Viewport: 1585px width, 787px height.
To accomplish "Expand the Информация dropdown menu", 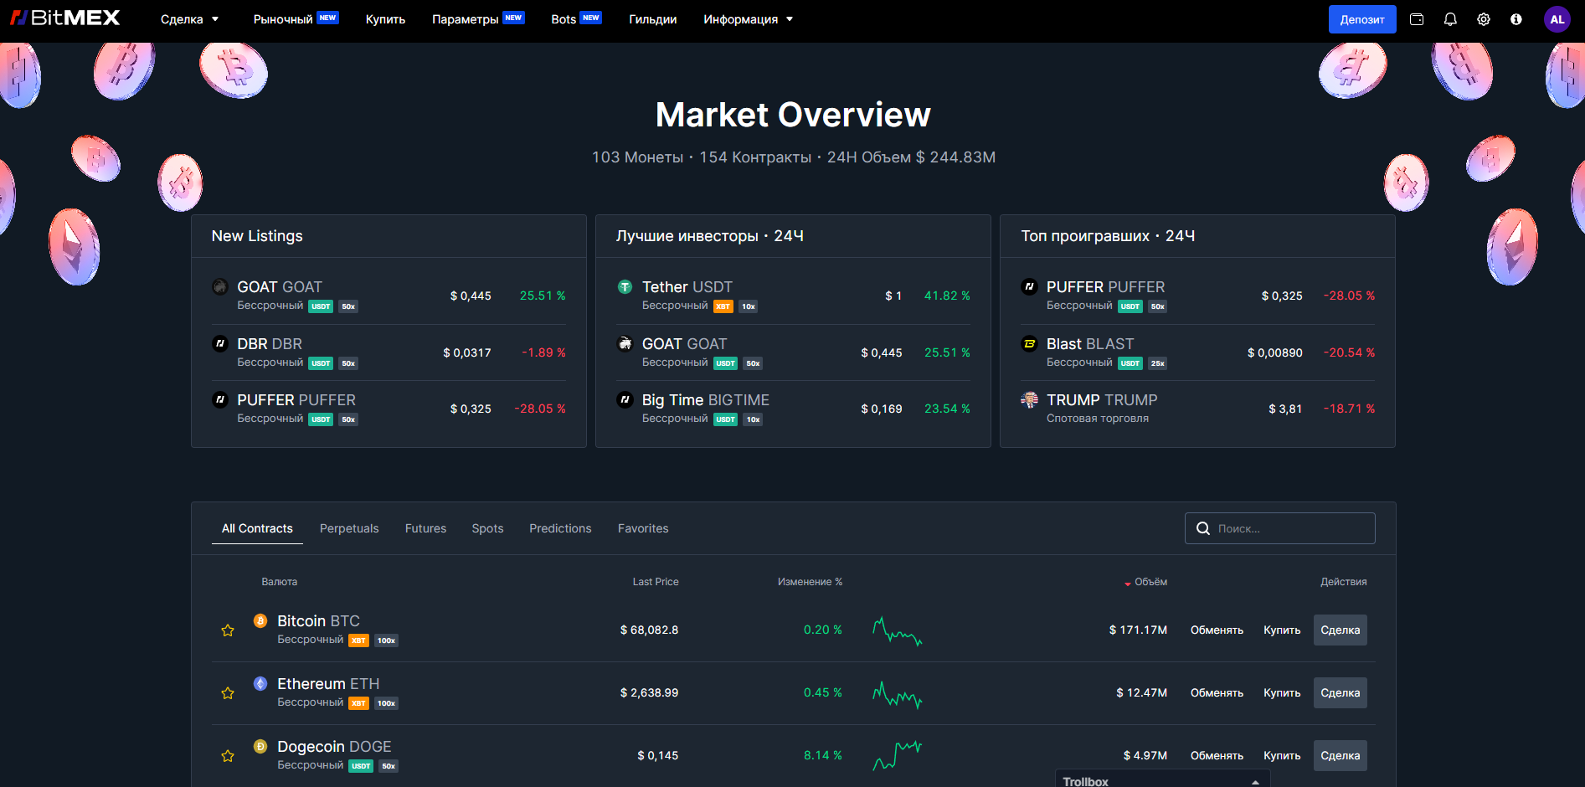I will click(x=748, y=19).
